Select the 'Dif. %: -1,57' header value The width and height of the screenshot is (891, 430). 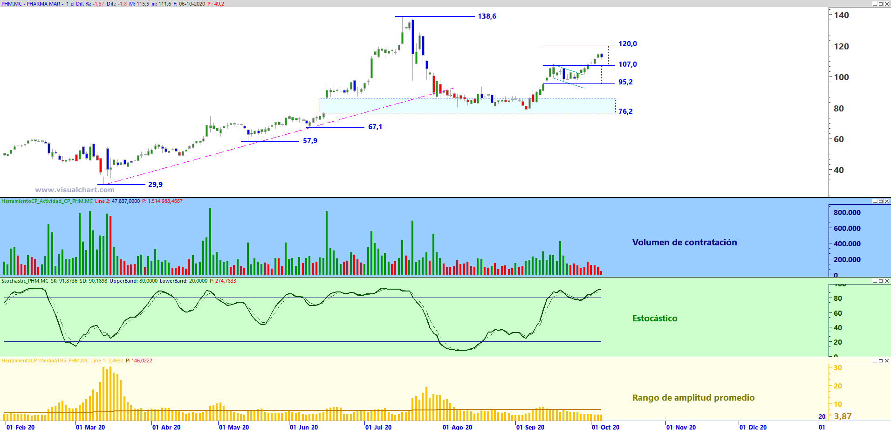[90, 4]
